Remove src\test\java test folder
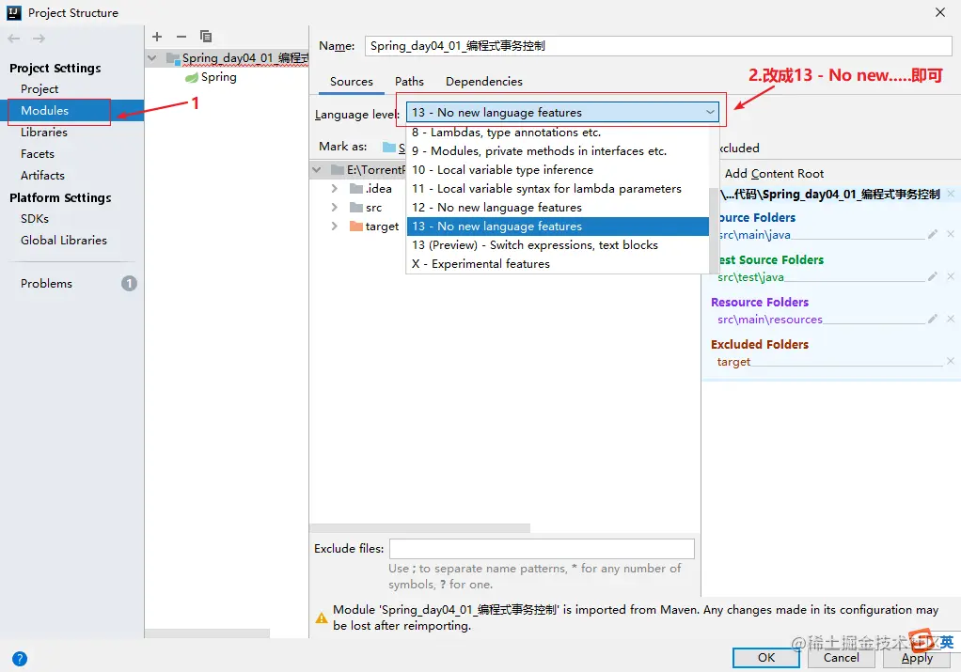Image resolution: width=961 pixels, height=672 pixels. [950, 276]
